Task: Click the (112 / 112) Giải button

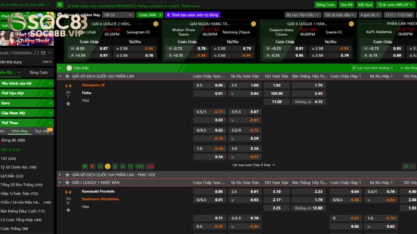Action: coord(399,15)
